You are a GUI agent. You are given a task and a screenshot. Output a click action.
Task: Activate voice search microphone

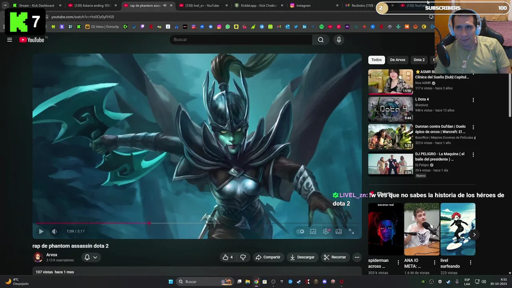[339, 40]
